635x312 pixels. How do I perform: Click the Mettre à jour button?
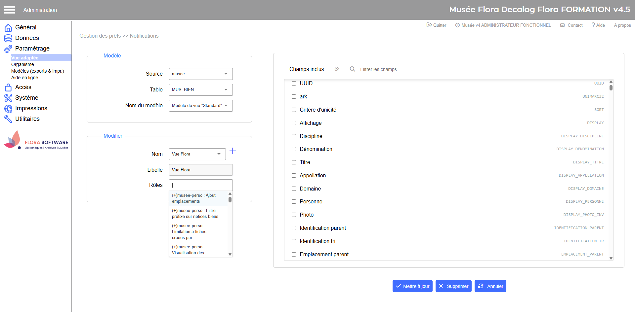point(412,286)
